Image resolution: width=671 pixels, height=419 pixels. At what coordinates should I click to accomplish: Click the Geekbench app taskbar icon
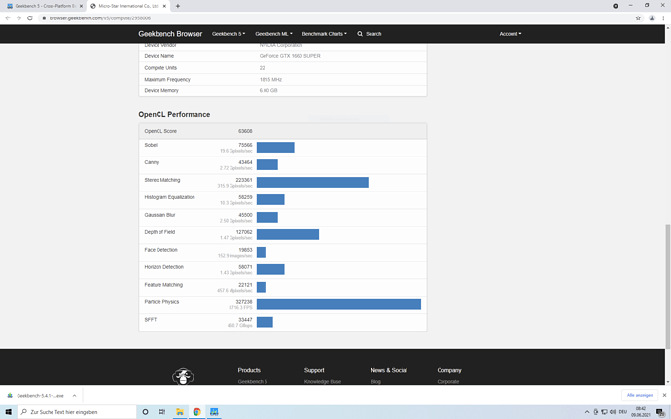tap(214, 412)
